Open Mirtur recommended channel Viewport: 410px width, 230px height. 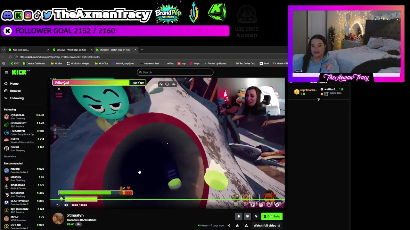tap(24, 218)
